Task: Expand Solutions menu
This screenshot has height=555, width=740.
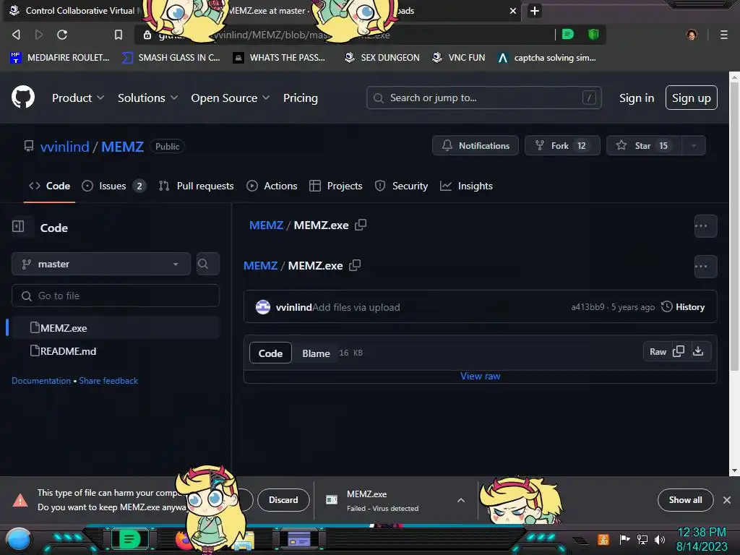Action: click(x=147, y=98)
